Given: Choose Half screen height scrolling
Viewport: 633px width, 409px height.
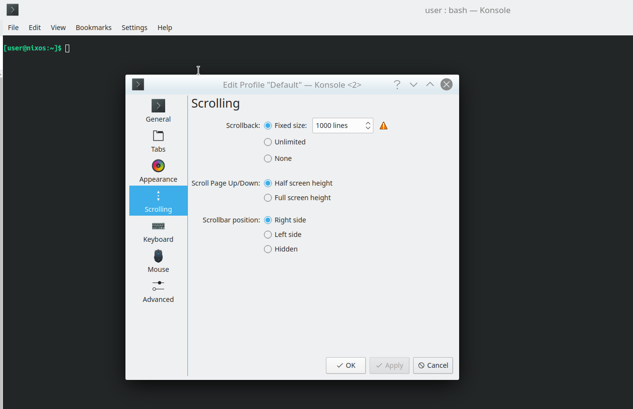Looking at the screenshot, I should pos(298,183).
